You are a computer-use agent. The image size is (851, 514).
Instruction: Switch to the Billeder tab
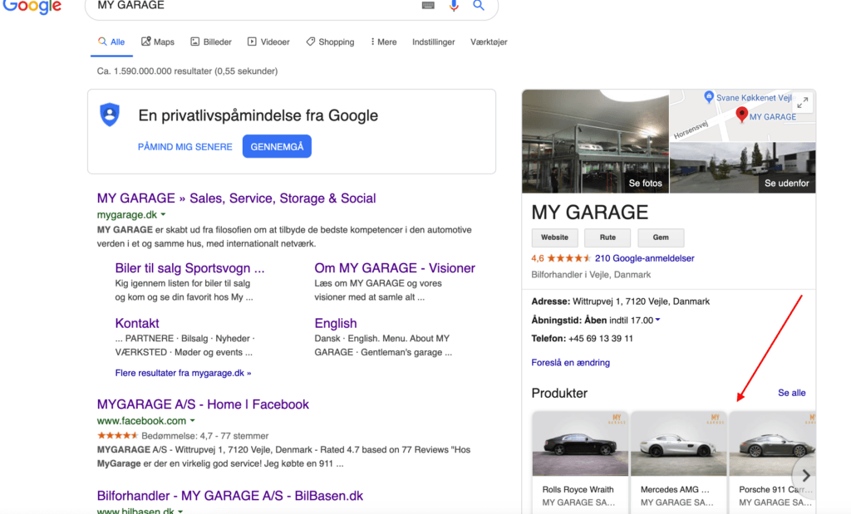[x=211, y=42]
